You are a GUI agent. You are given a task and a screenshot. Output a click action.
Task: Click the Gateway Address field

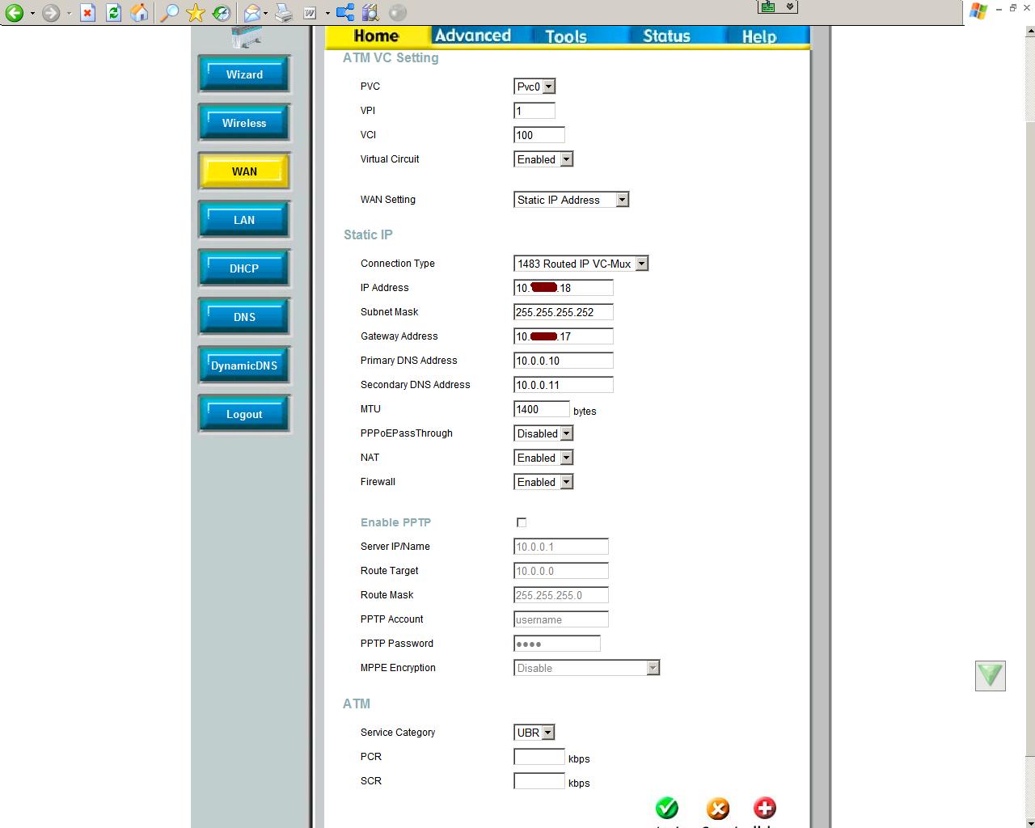click(564, 336)
